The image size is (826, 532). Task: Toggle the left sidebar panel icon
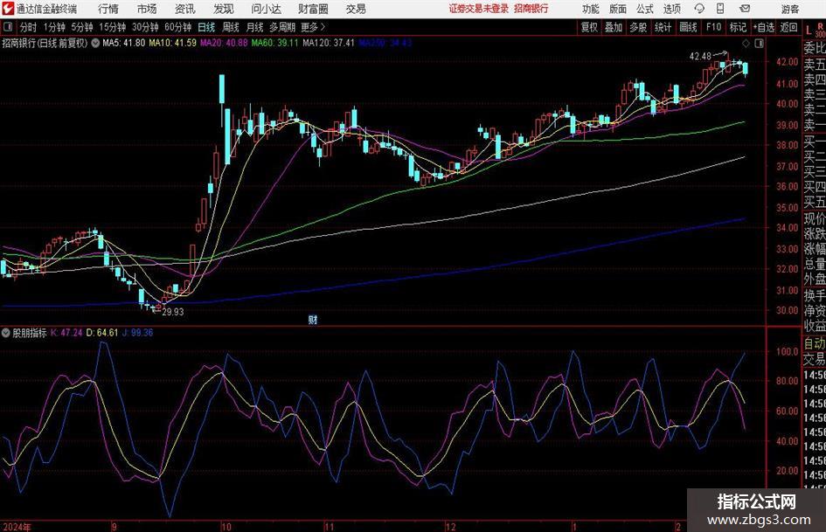point(7,27)
